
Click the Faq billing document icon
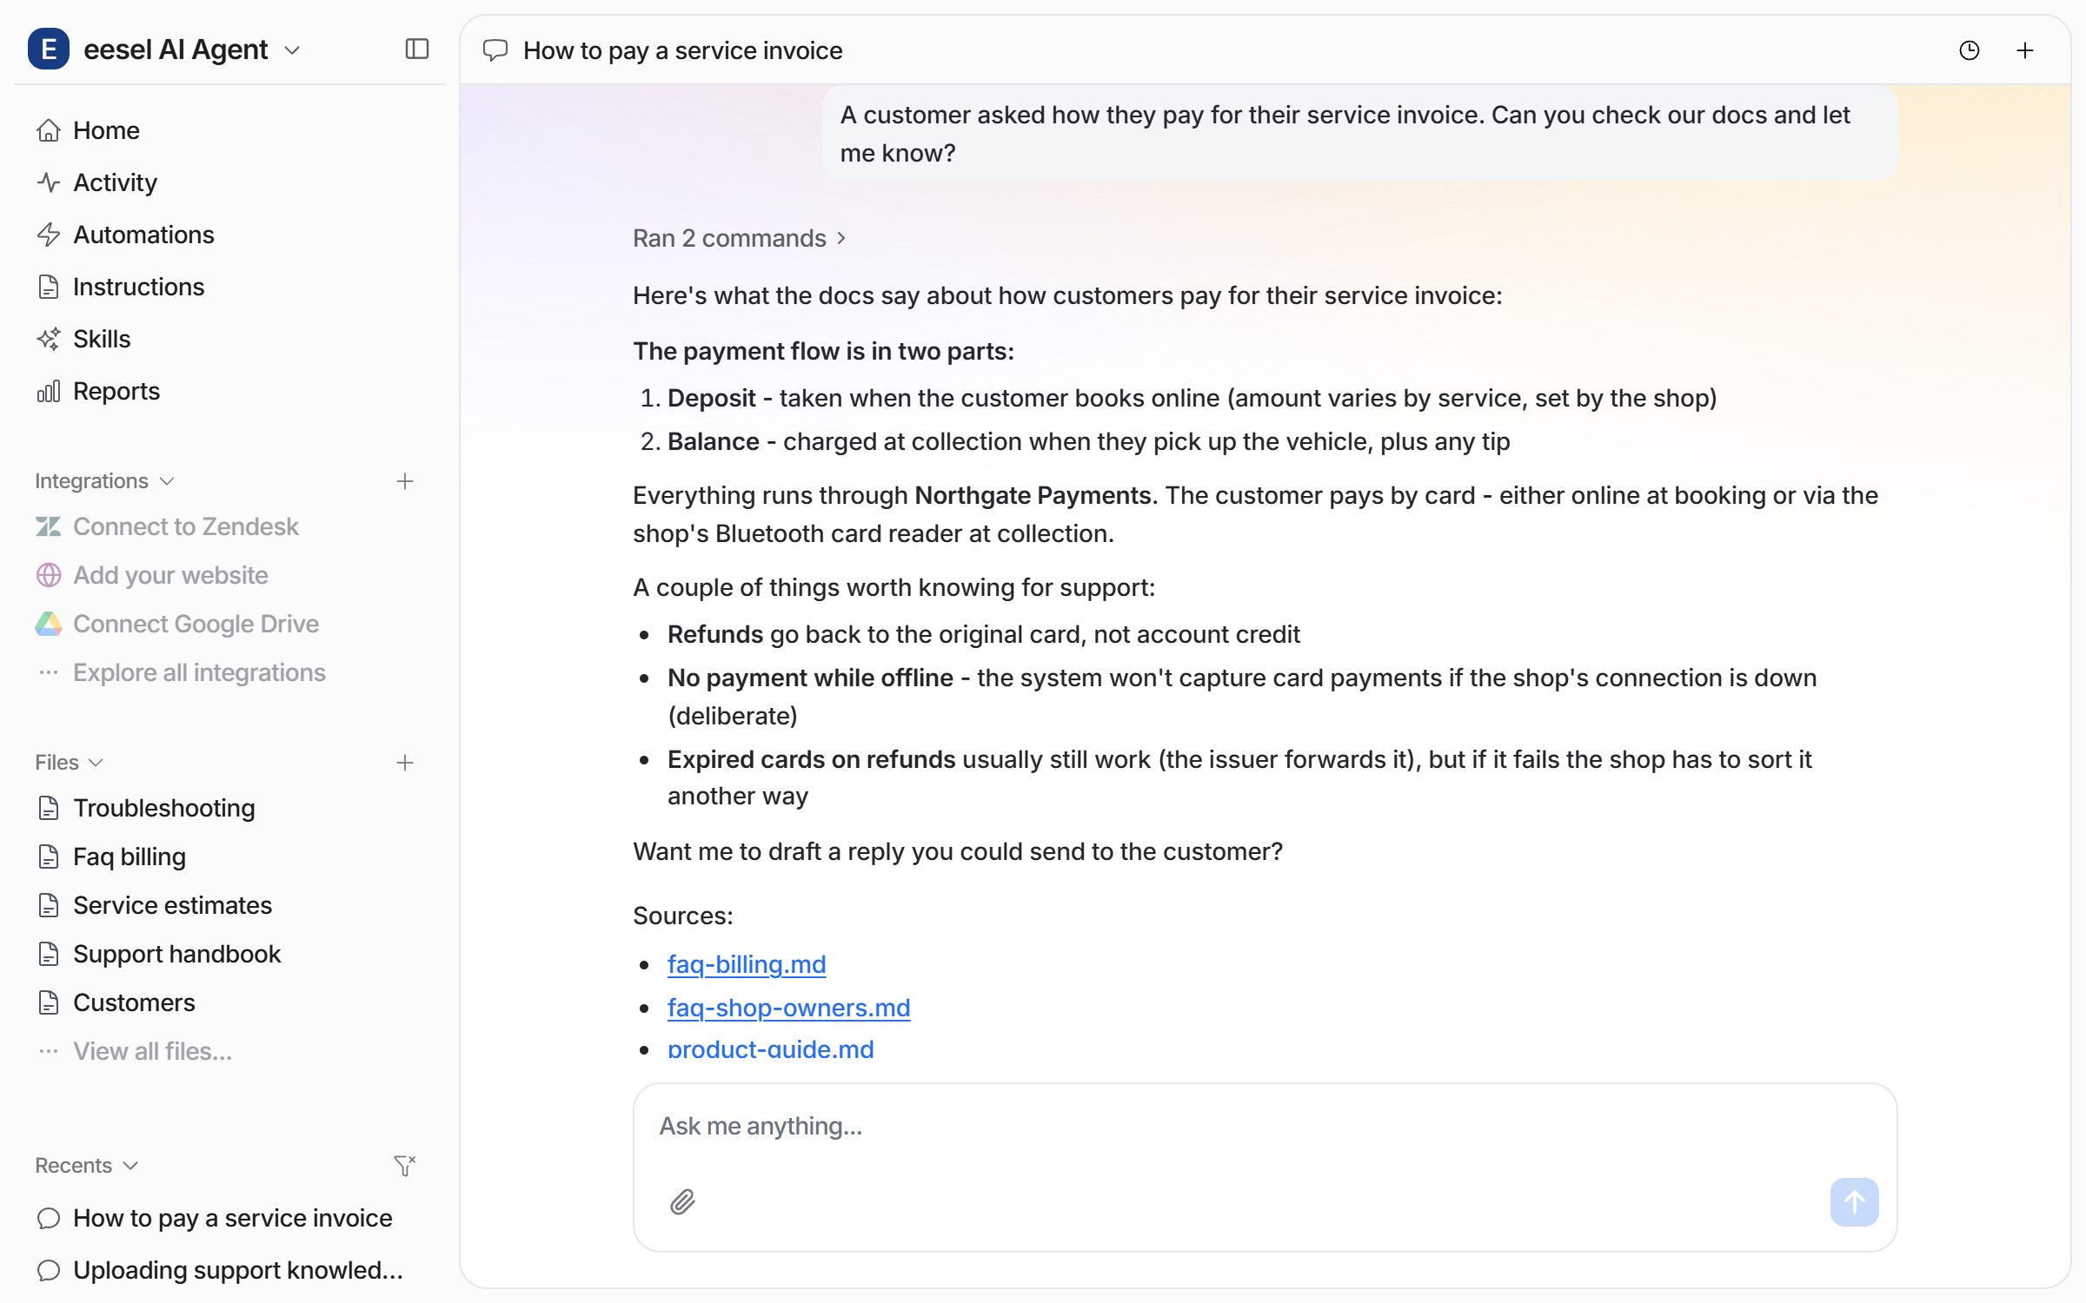[49, 857]
